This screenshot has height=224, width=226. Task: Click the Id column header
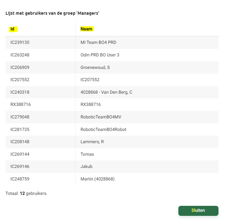point(13,29)
